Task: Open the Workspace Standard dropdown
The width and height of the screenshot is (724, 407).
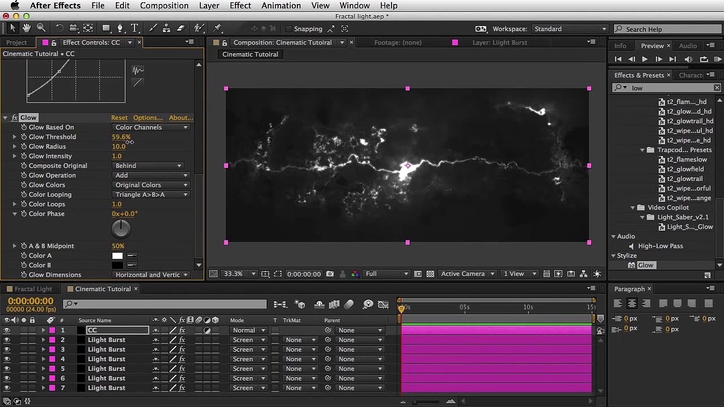Action: [x=570, y=29]
